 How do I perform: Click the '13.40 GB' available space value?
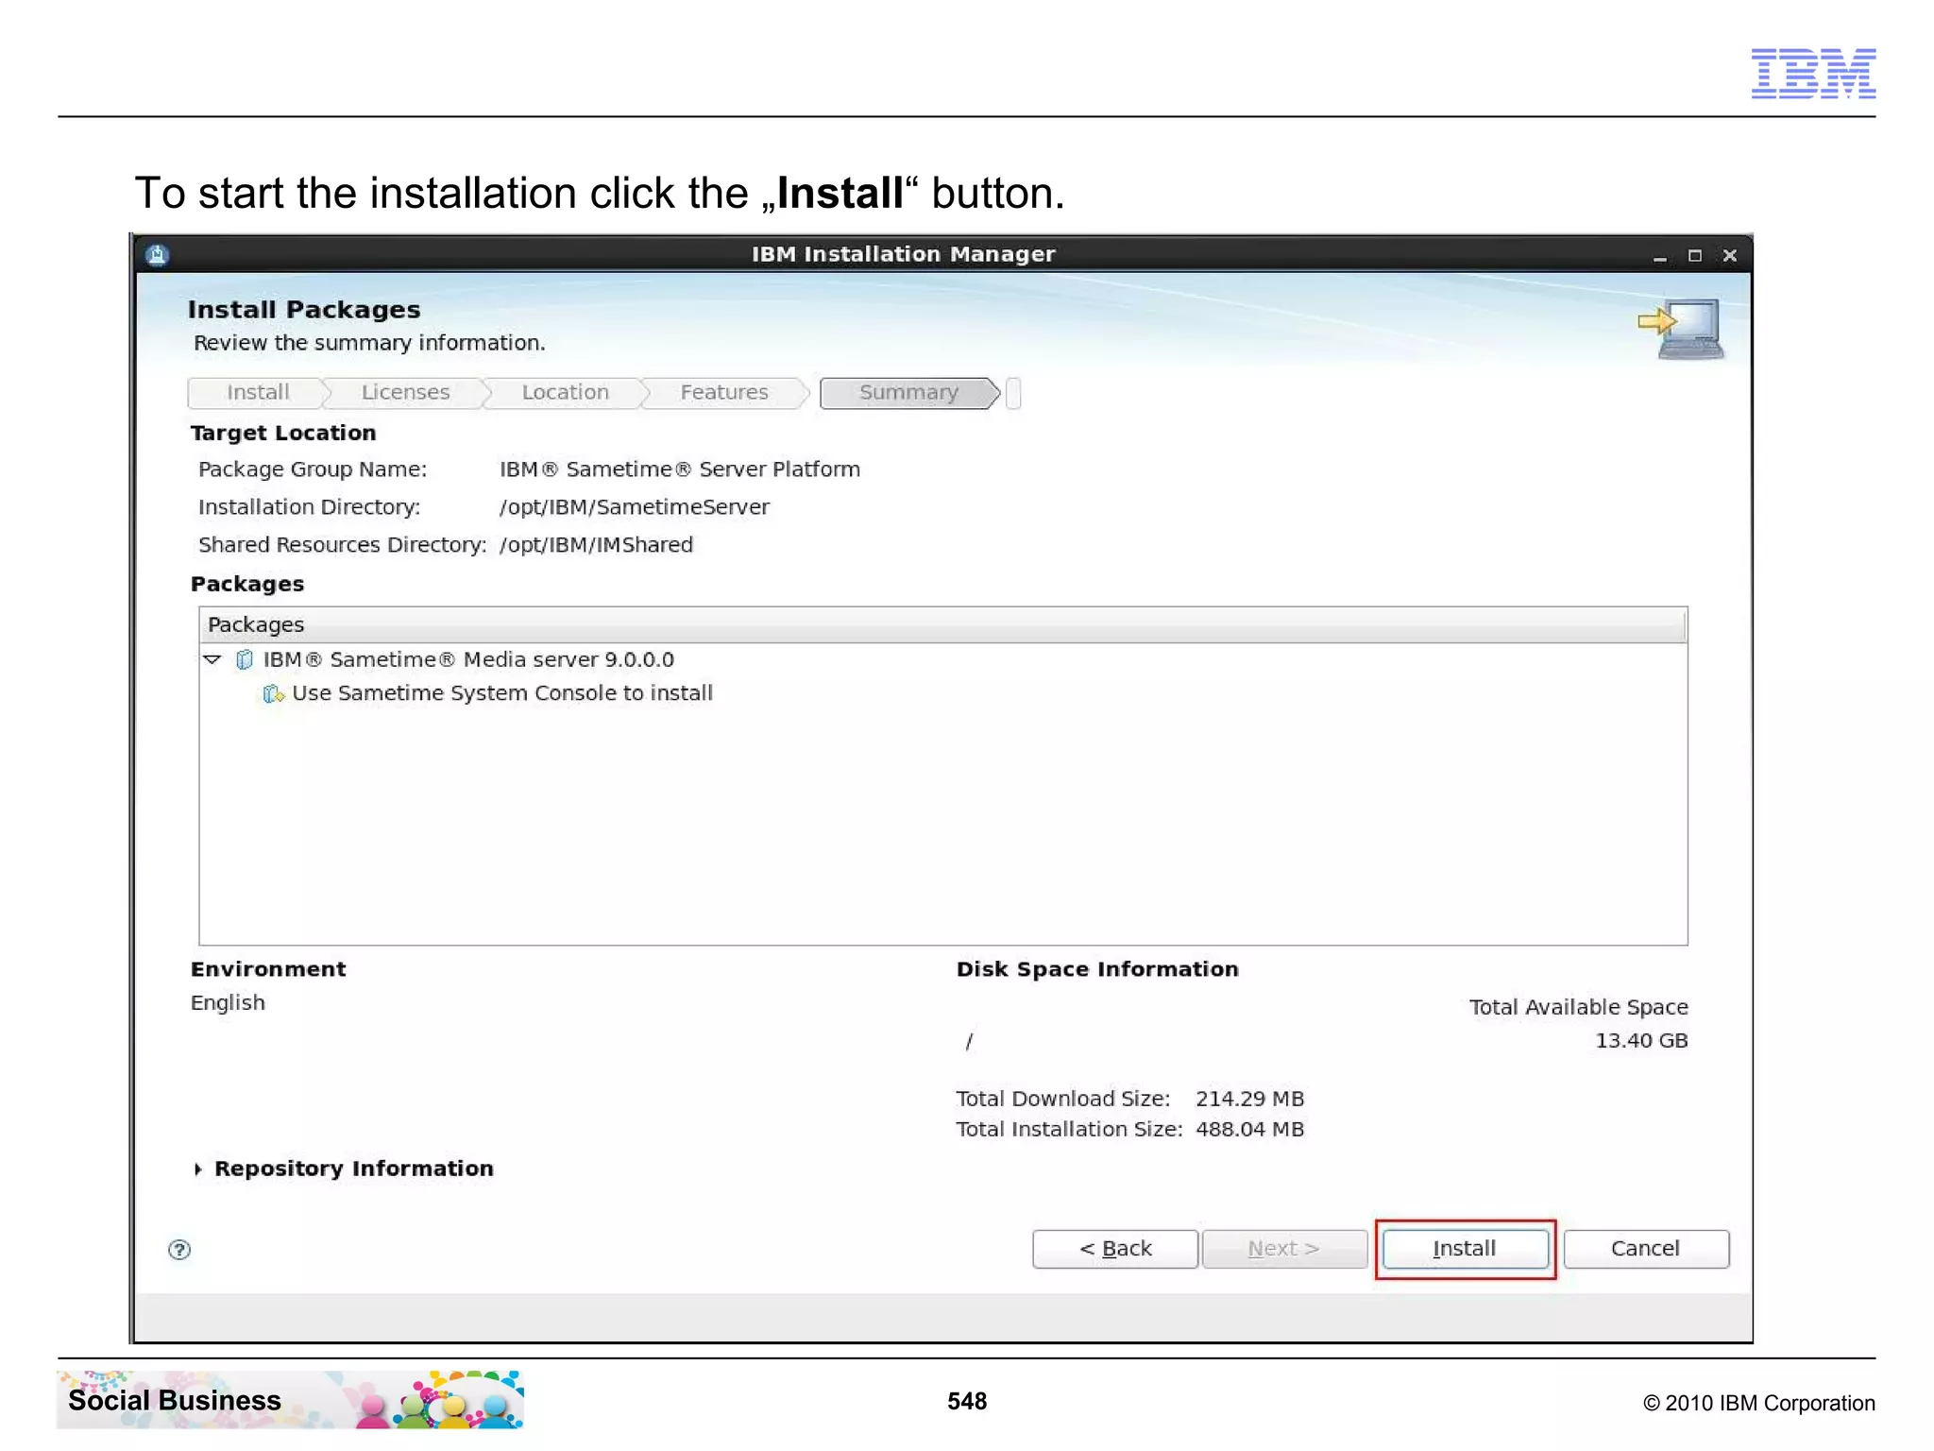pyautogui.click(x=1641, y=1041)
